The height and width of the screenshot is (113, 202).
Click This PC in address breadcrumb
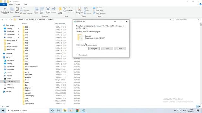21,19
